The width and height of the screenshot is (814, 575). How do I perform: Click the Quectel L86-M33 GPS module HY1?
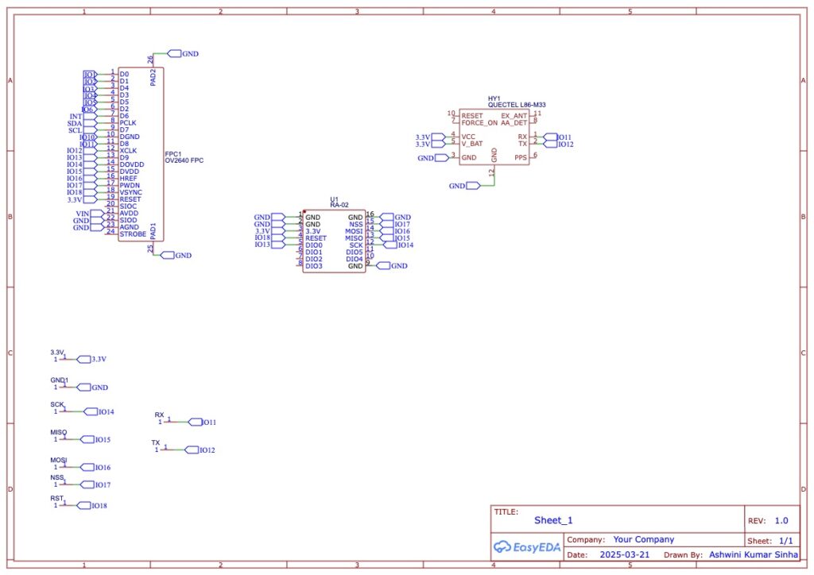tap(494, 137)
